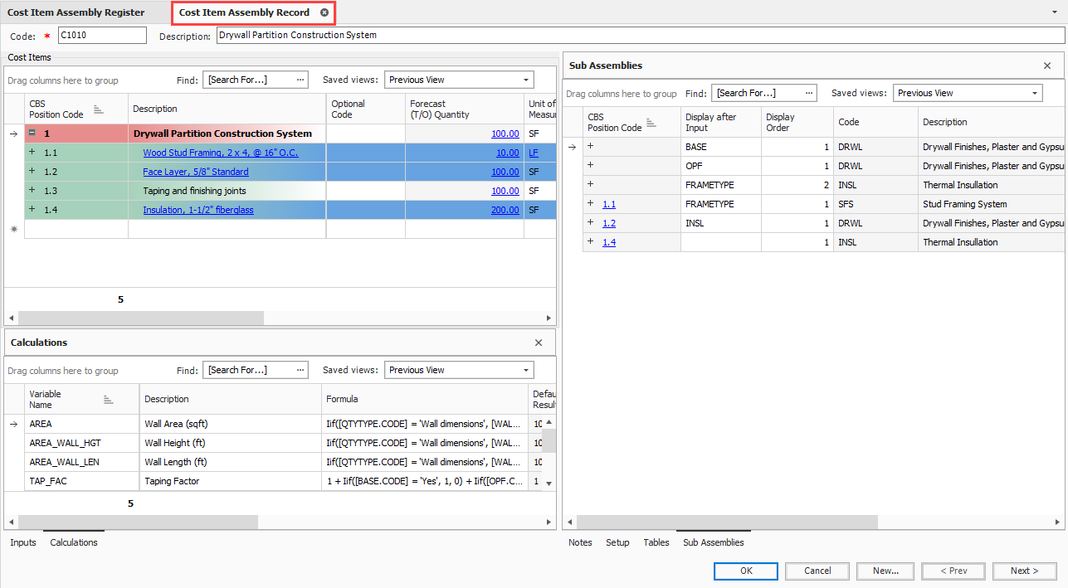Click sort icon in CBS Position Code header
Image resolution: width=1068 pixels, height=588 pixels.
click(x=98, y=109)
